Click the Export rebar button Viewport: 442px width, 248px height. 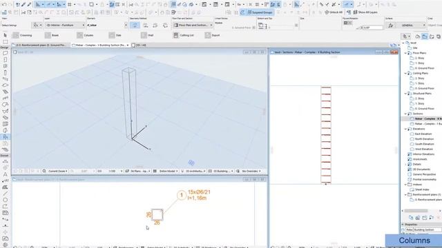pyautogui.click(x=212, y=35)
